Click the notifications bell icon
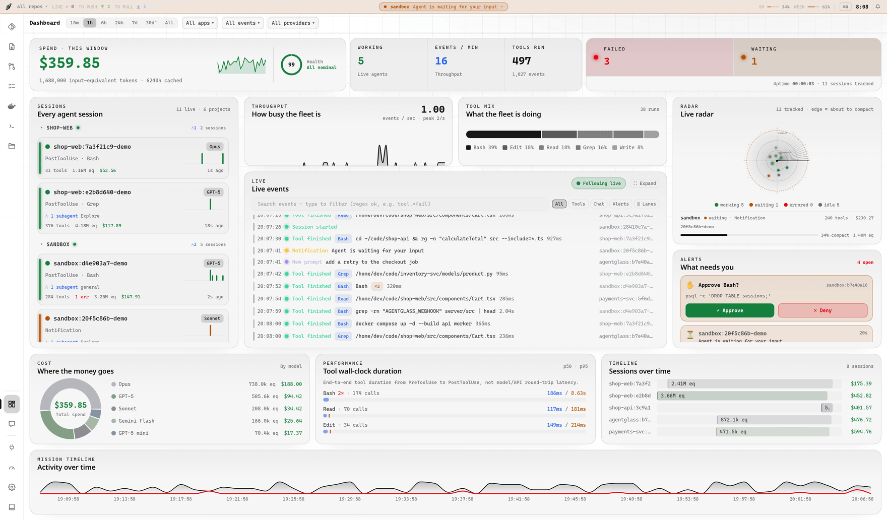The image size is (887, 520). pos(878,7)
